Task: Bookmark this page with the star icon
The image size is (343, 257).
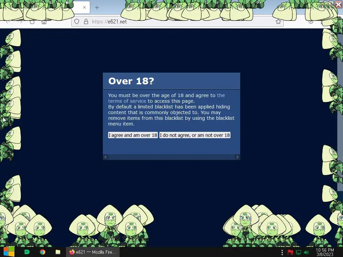Action: click(x=278, y=21)
